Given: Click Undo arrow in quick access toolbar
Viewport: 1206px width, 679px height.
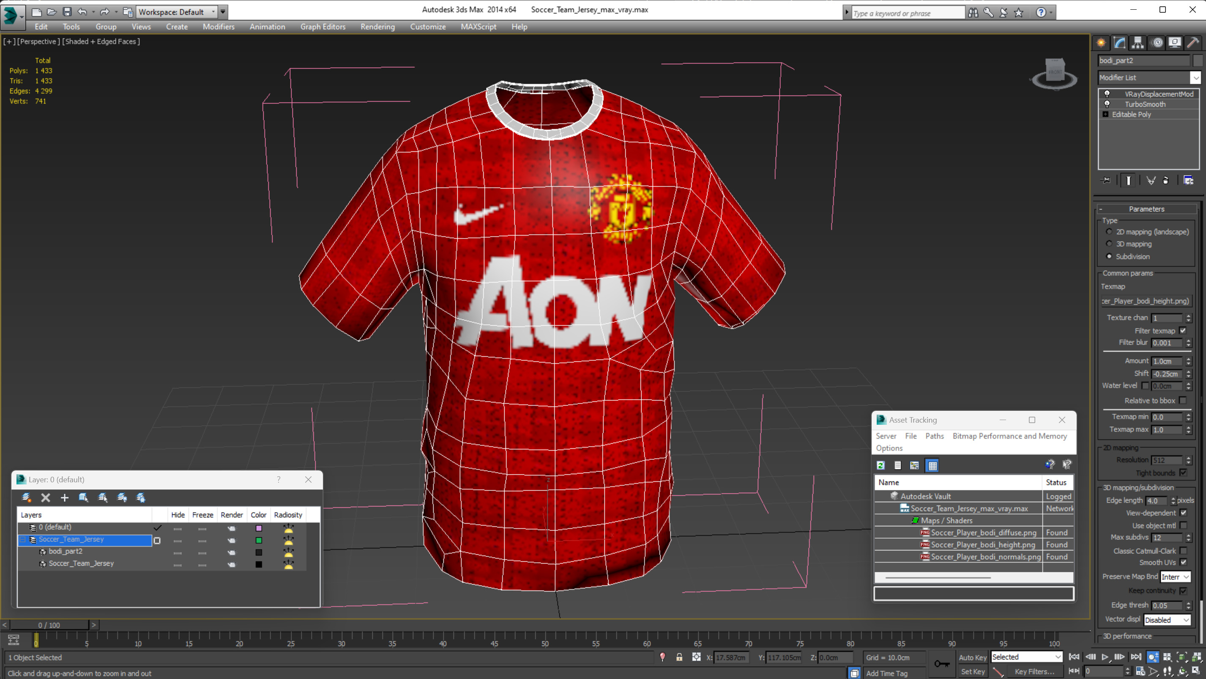Looking at the screenshot, I should [82, 12].
